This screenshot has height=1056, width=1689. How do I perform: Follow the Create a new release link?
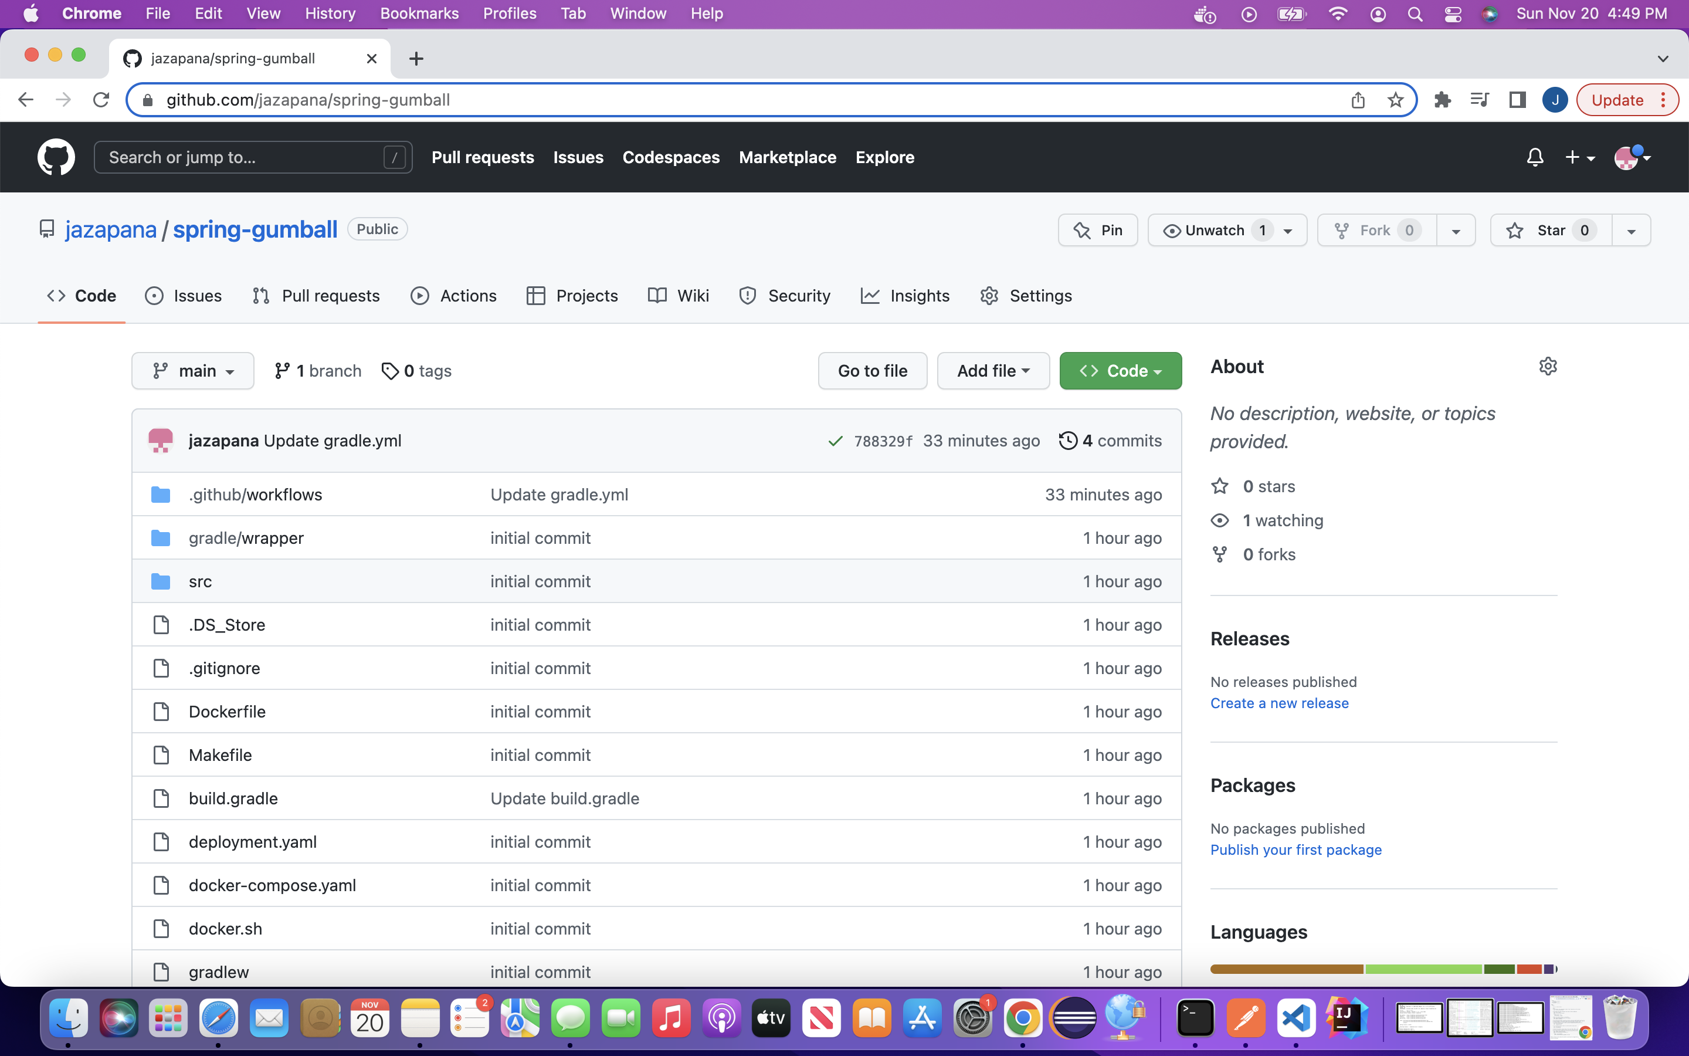click(1279, 703)
